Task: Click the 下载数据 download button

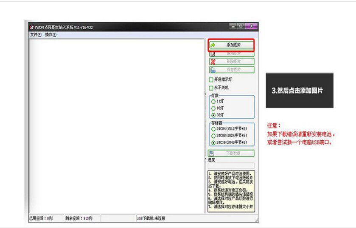Action: [231, 153]
